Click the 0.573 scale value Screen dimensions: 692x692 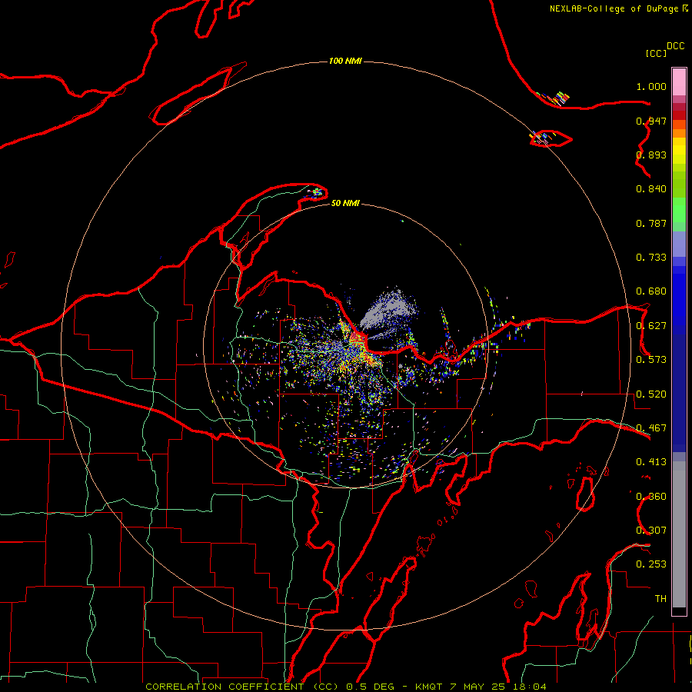pos(651,360)
